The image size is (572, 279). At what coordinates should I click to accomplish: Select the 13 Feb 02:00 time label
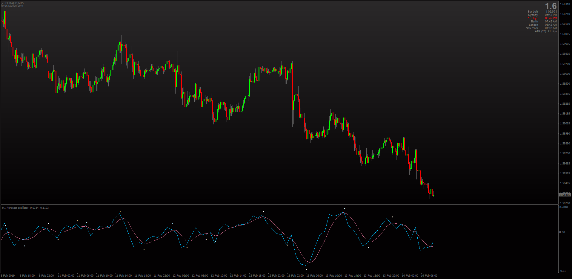coord(295,276)
